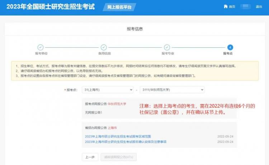The width and height of the screenshot is (269, 165).
Task: Open the 31(上海市) province dropdown
Action: 108,90
